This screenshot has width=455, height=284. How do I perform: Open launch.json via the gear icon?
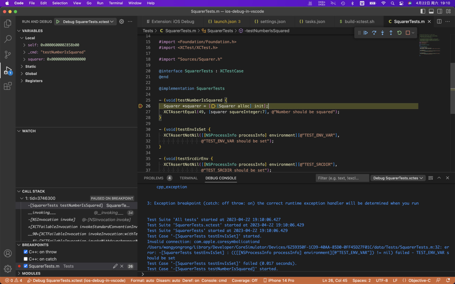[x=122, y=21]
